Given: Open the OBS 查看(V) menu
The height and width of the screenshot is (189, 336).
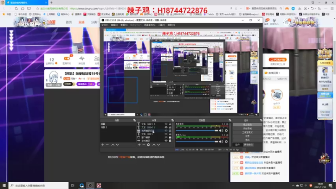Looking at the screenshot, I should (x=124, y=25).
